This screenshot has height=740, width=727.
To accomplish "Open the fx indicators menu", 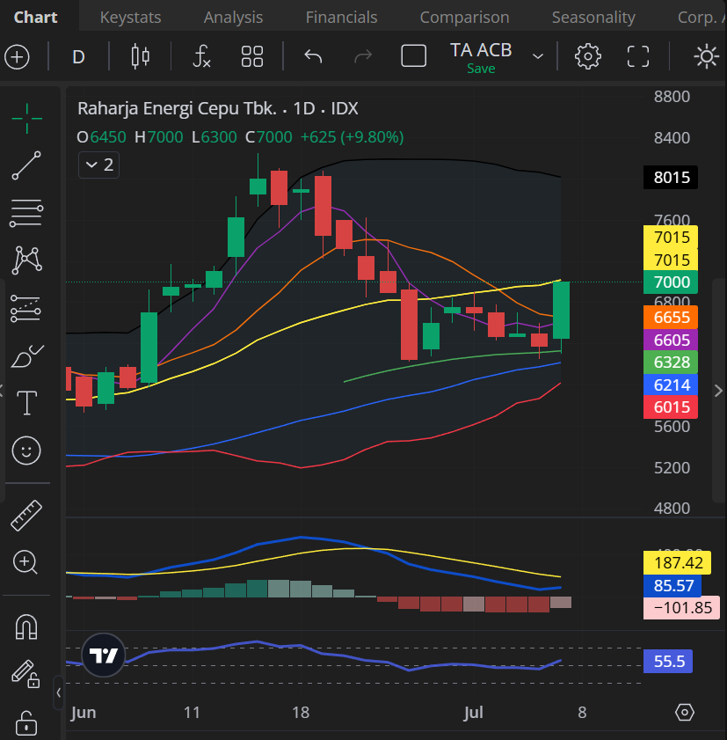I will [x=202, y=57].
